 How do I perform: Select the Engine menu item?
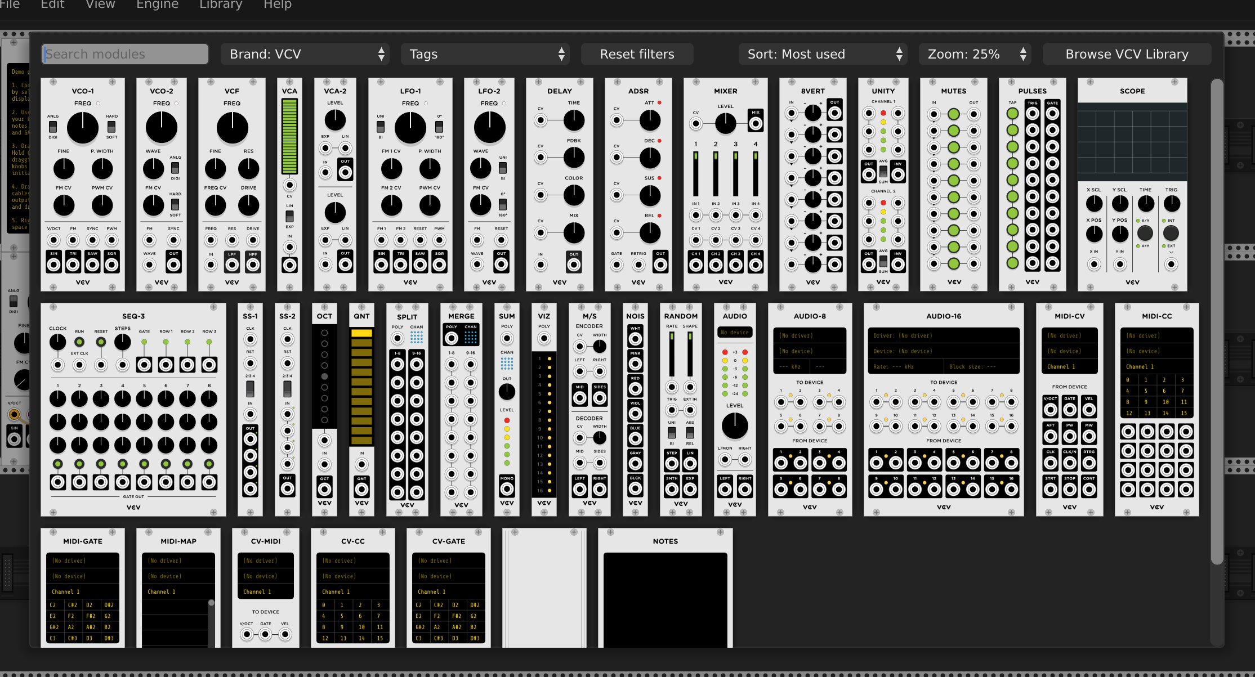point(157,6)
